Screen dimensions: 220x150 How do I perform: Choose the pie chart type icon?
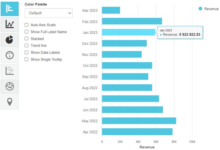pos(10,40)
